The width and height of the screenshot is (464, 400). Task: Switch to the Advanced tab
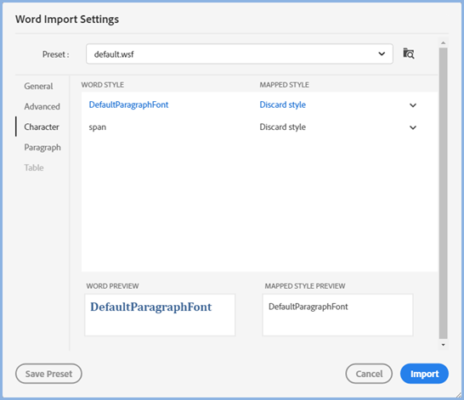(42, 106)
